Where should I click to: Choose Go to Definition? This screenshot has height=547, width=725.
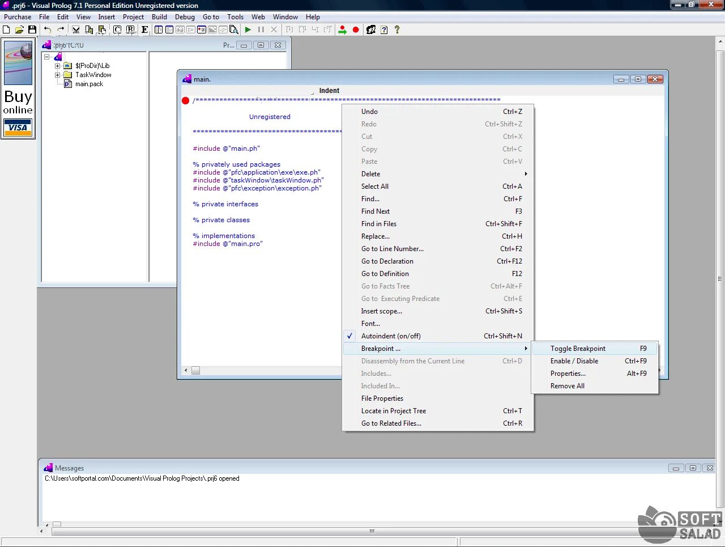point(438,274)
